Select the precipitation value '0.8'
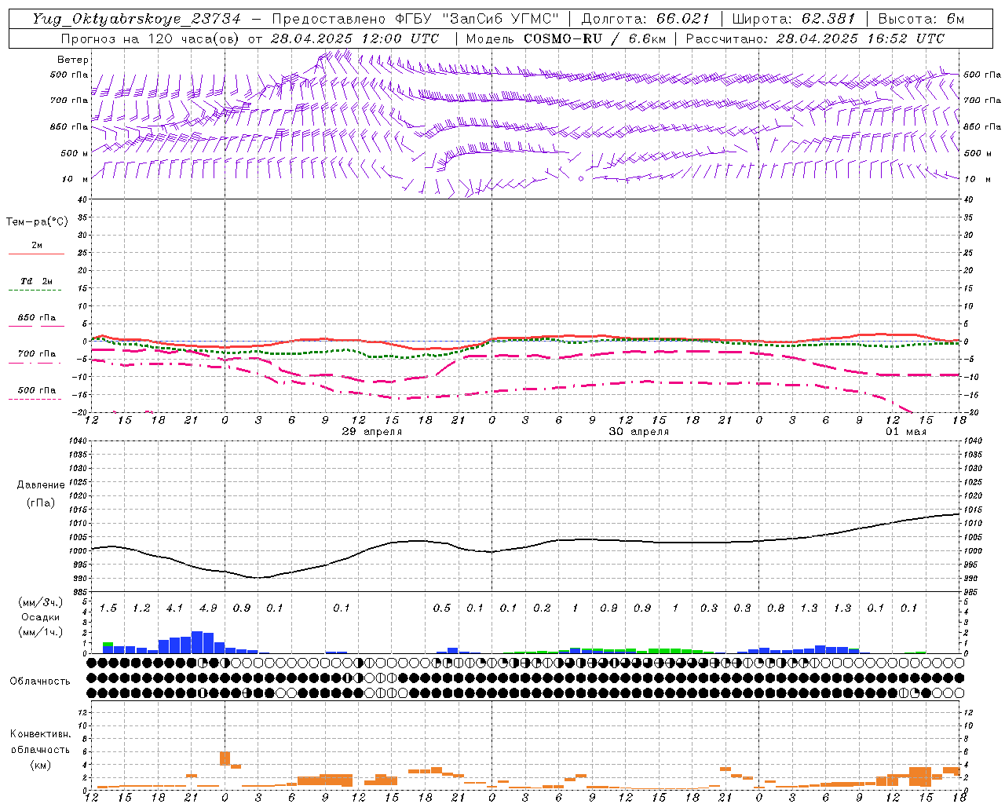Viewport: 1005px width, 804px height. pos(776,608)
